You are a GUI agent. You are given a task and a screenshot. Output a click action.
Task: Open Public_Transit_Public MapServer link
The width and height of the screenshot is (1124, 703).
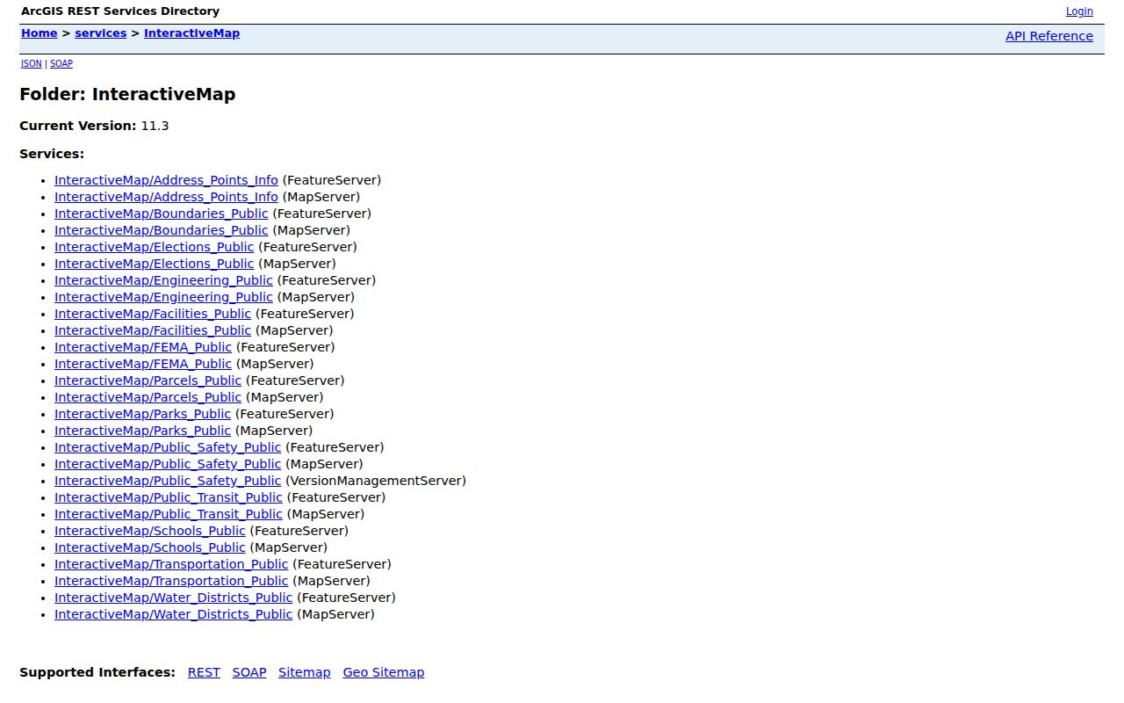pyautogui.click(x=169, y=514)
